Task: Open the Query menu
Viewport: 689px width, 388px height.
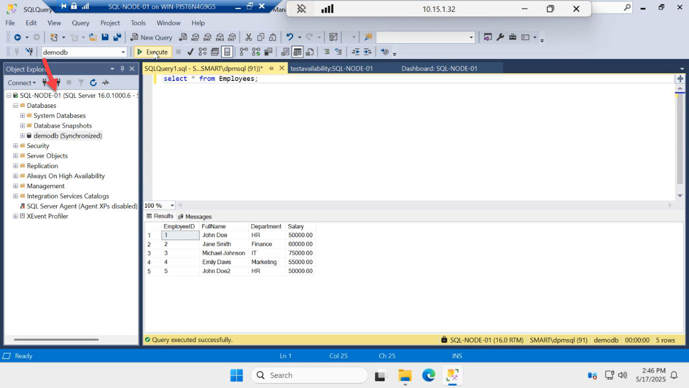Action: 80,23
